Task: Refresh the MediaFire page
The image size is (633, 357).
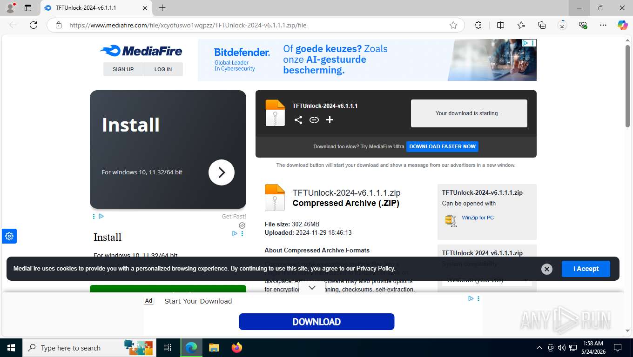Action: point(34,25)
